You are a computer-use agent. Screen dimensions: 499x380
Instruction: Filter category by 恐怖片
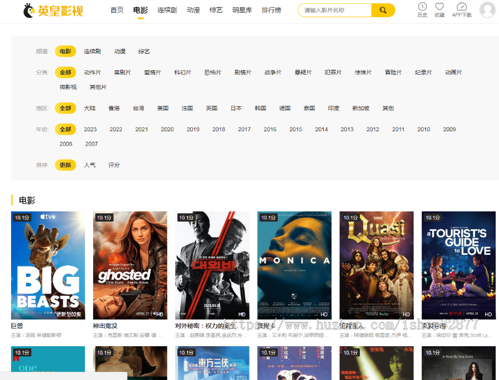212,72
